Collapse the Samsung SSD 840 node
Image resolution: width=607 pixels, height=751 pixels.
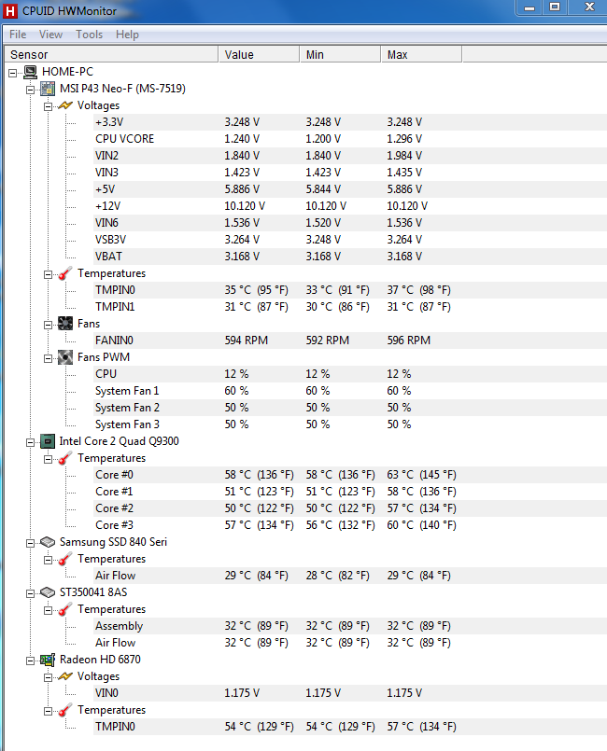tap(30, 543)
